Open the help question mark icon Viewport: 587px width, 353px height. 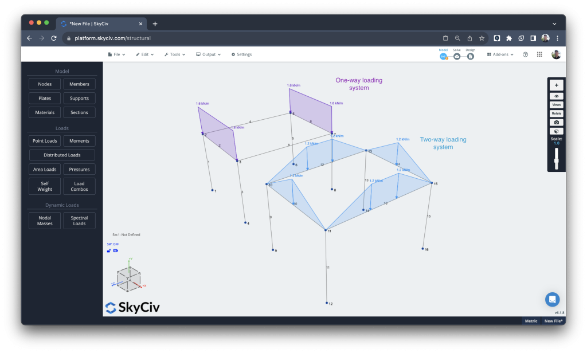(x=525, y=54)
